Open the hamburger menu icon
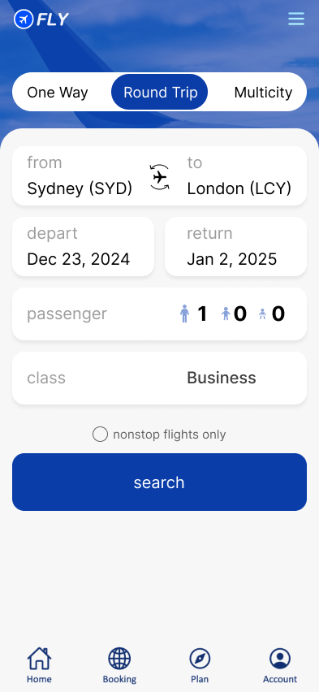This screenshot has height=692, width=319. pos(296,19)
